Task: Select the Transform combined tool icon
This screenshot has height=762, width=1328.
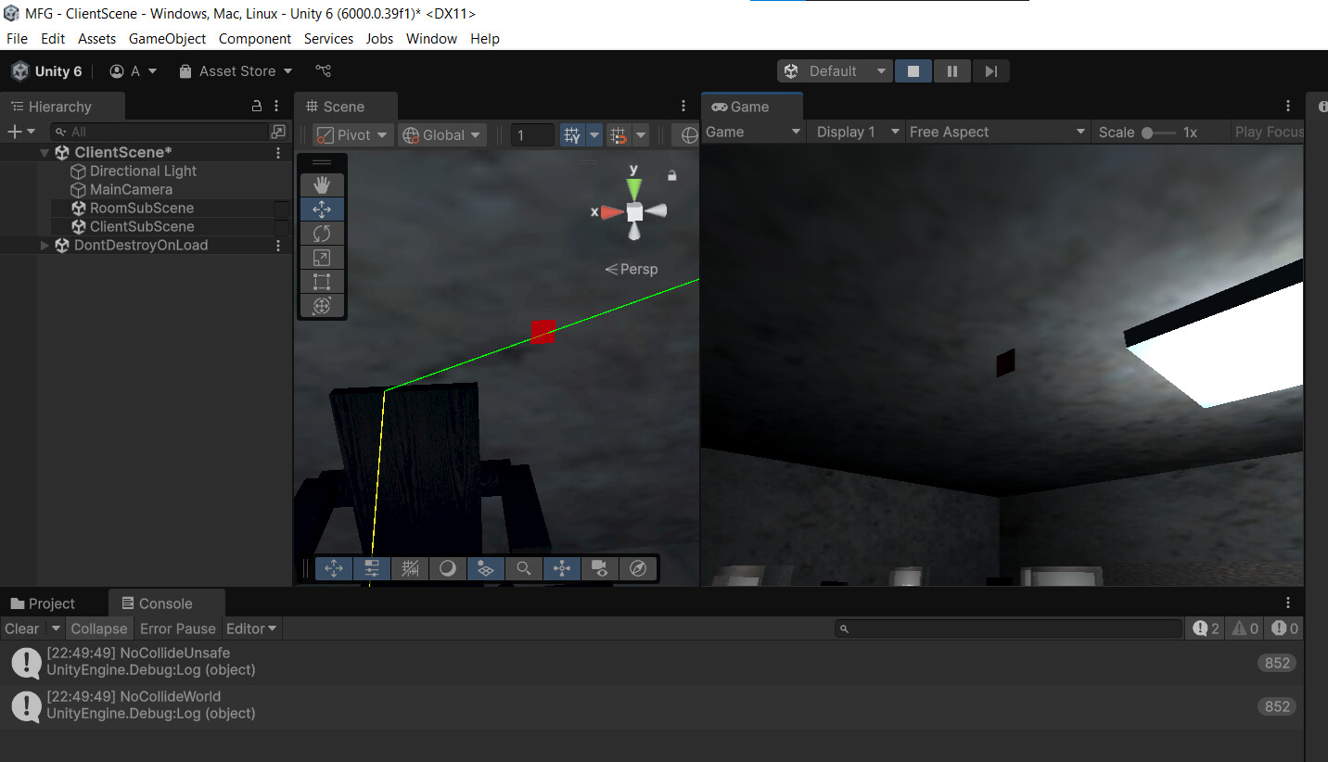Action: 322,305
